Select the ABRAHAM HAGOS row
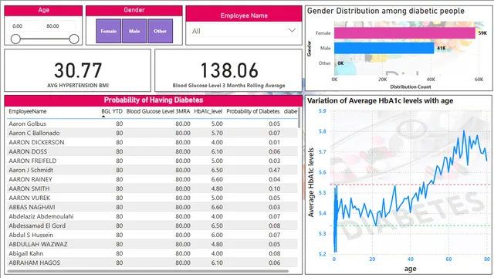The image size is (494, 278). pos(152,263)
